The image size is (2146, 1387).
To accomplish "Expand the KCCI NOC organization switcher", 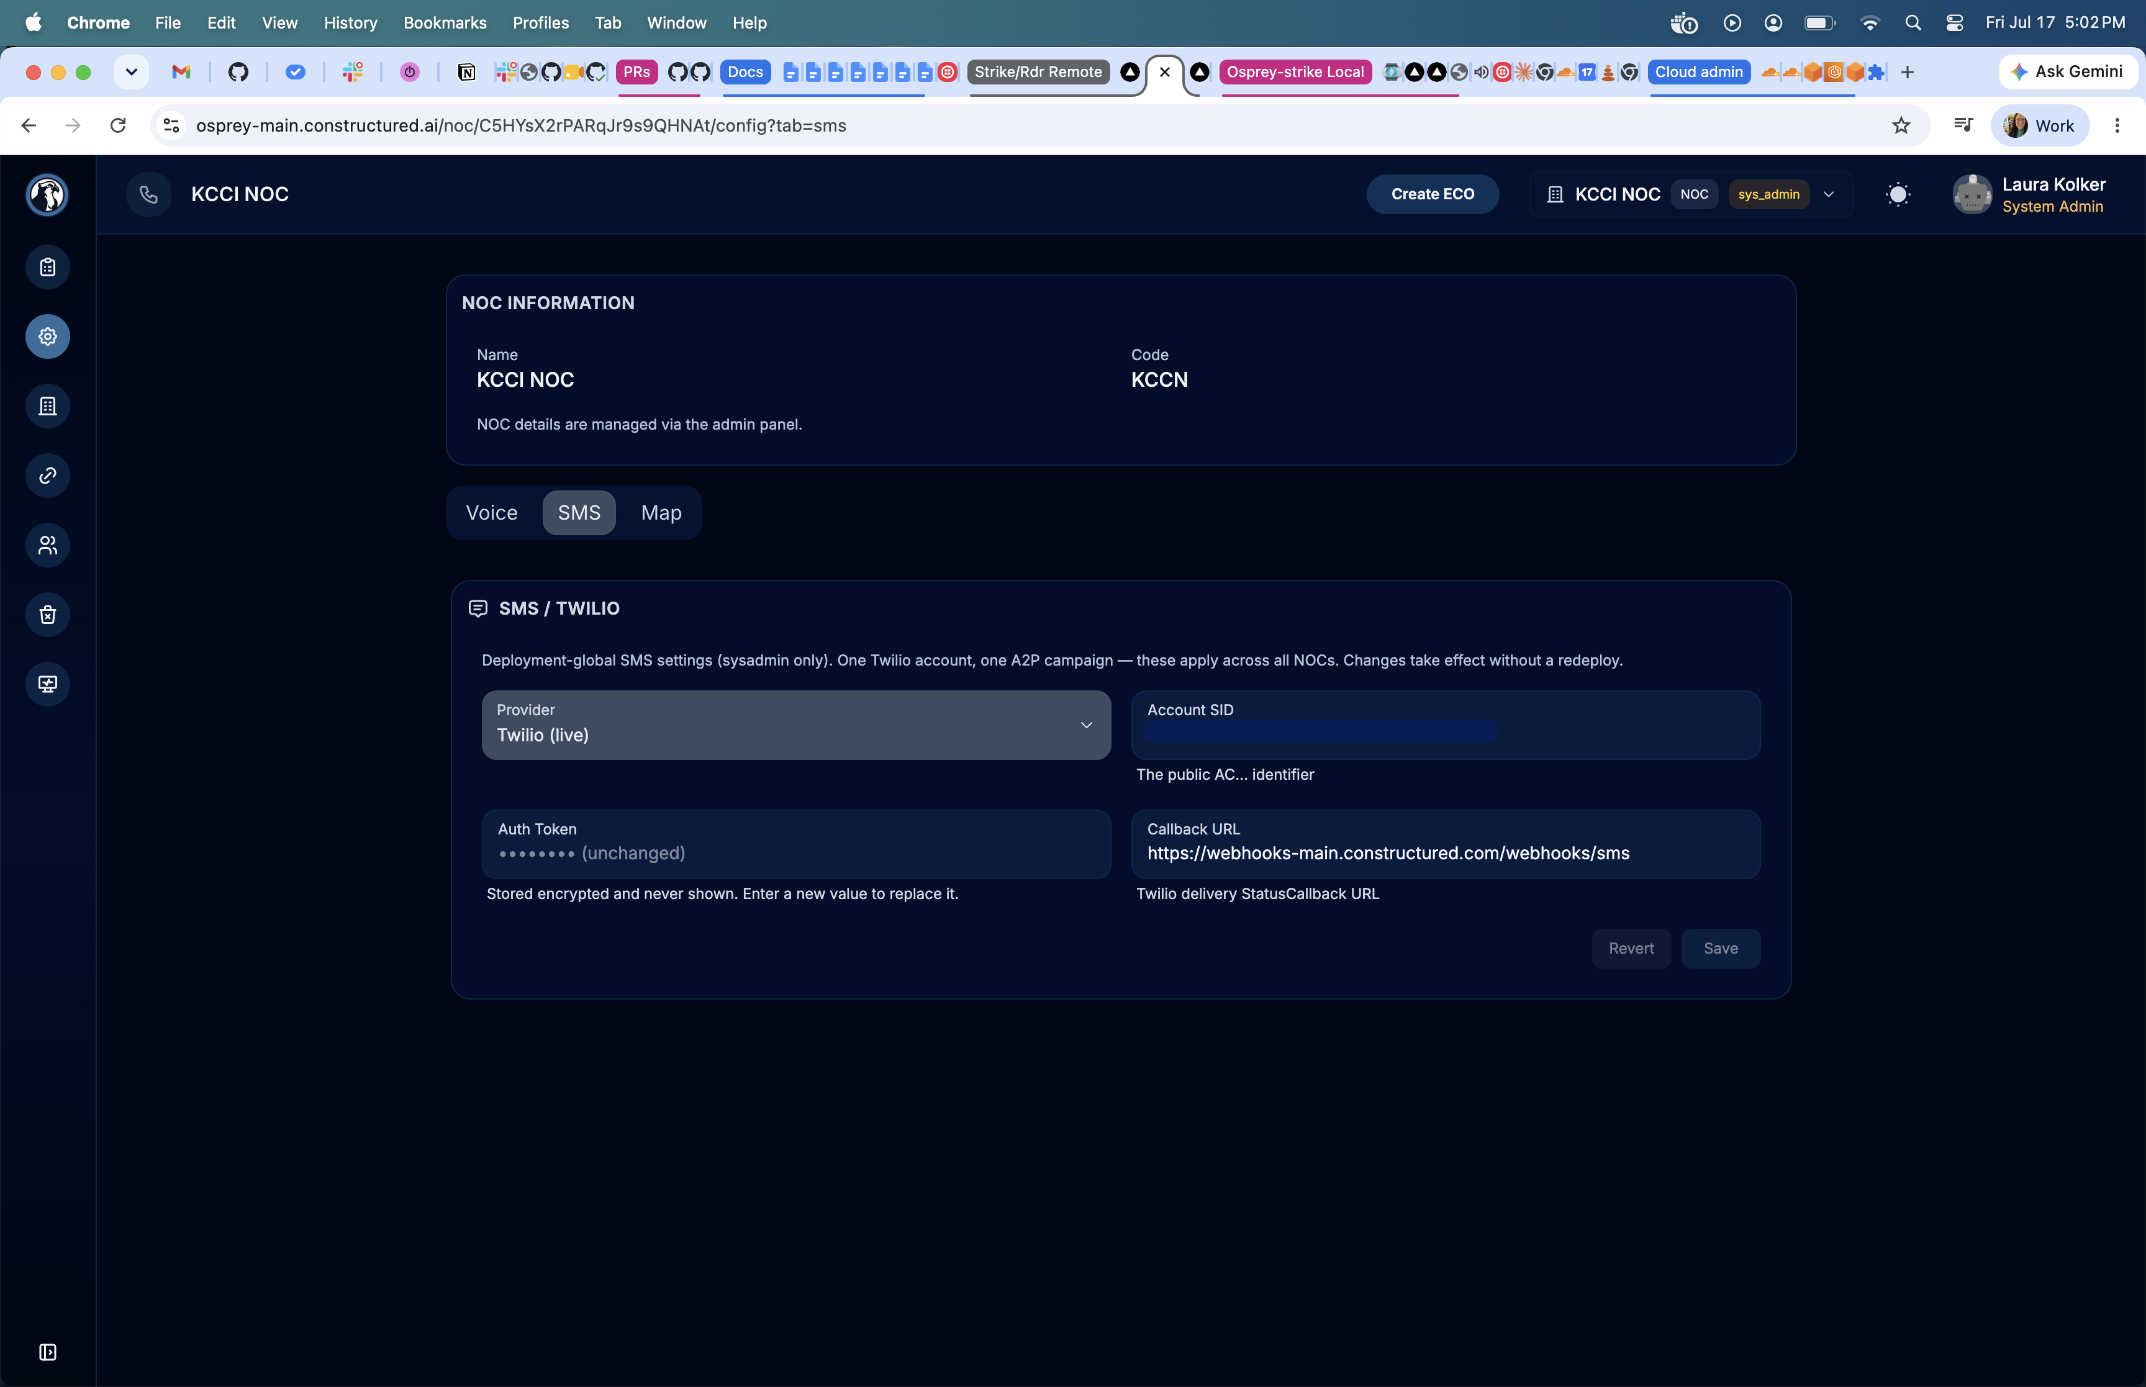I will (x=1690, y=194).
